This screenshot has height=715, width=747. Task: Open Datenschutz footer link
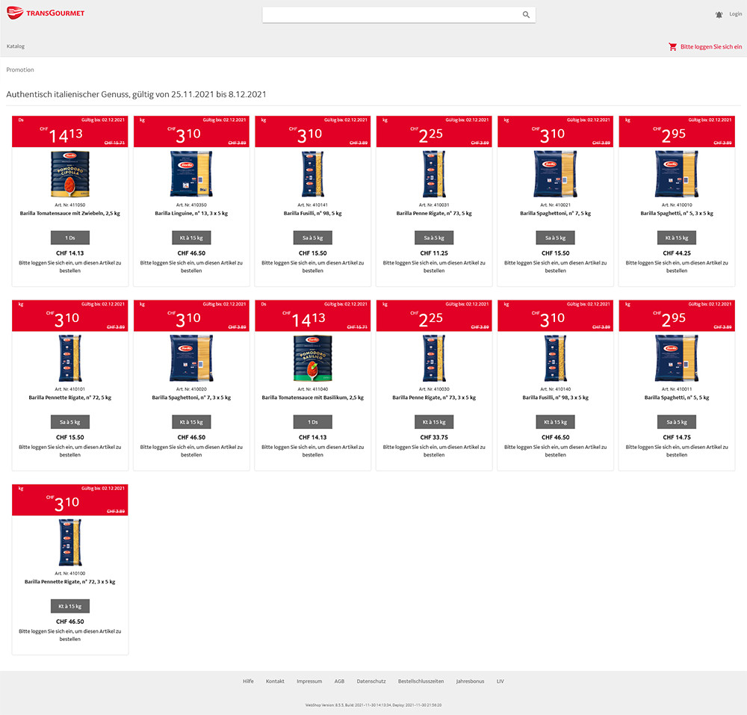pos(371,681)
